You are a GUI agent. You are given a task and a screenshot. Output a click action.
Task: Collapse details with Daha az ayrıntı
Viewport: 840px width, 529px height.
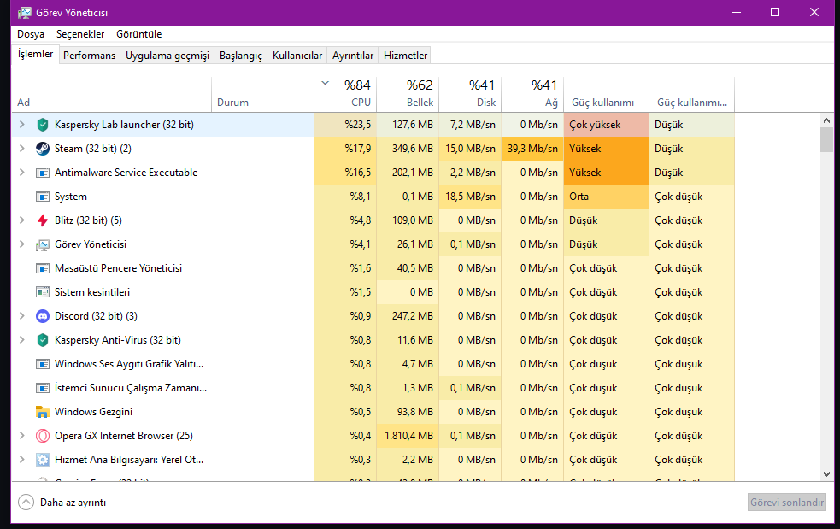tap(62, 503)
